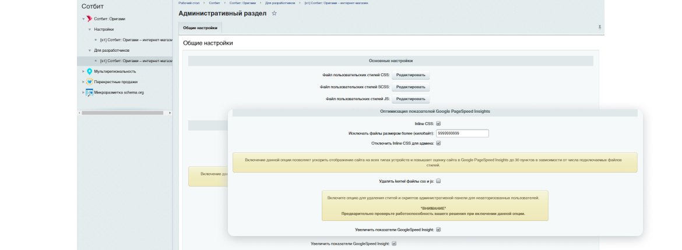Click the file size limit field with 9999999999
This screenshot has height=250, width=682.
click(x=462, y=133)
